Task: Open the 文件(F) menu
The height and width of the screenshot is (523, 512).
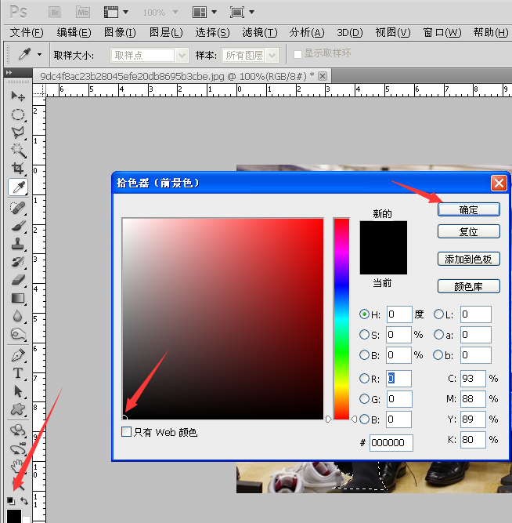Action: pyautogui.click(x=27, y=33)
